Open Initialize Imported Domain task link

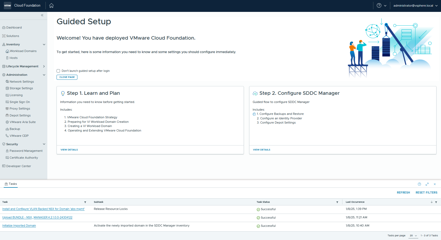(x=19, y=226)
